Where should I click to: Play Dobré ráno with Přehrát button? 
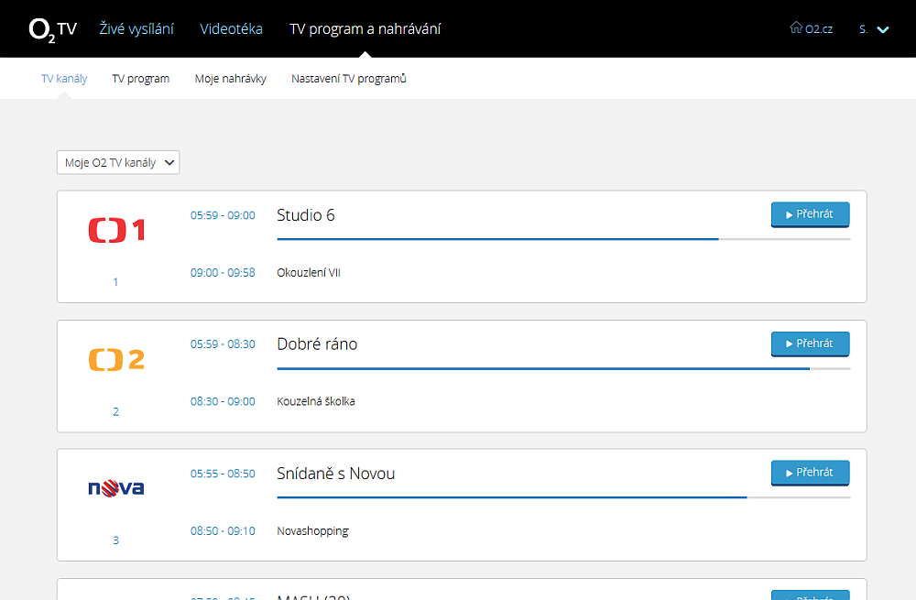pyautogui.click(x=811, y=344)
